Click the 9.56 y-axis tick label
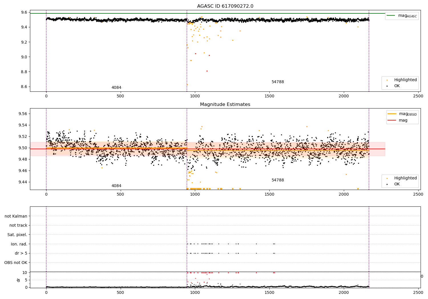The width and height of the screenshot is (428, 299). (x=23, y=114)
